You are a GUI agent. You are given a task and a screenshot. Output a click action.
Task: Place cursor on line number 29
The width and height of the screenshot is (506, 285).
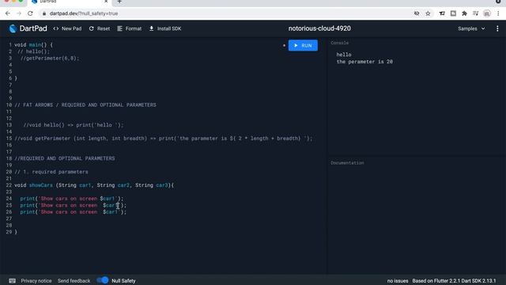9,232
